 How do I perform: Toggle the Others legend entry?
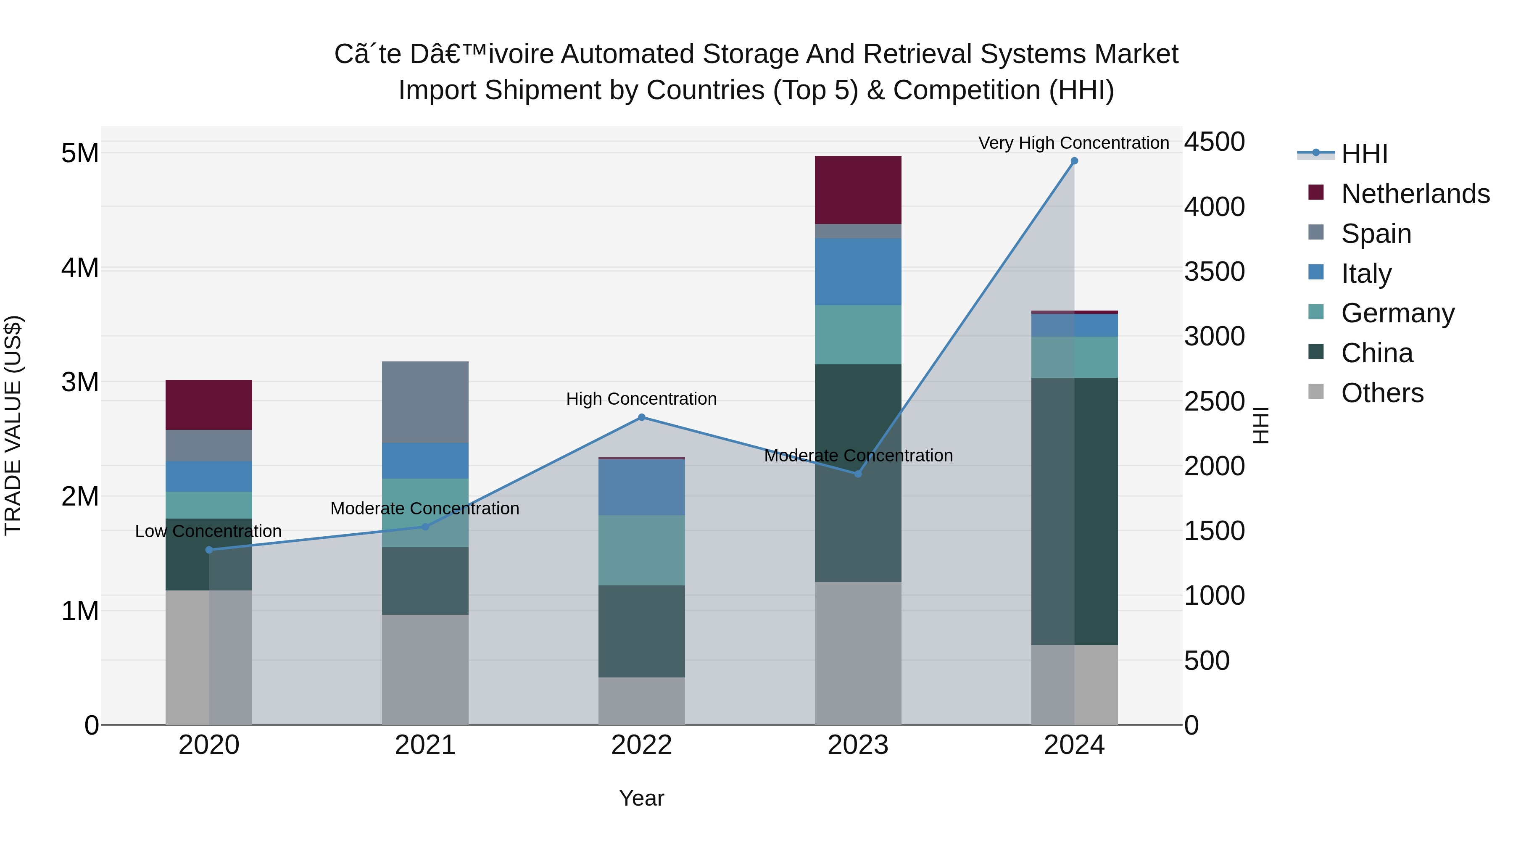point(1365,393)
